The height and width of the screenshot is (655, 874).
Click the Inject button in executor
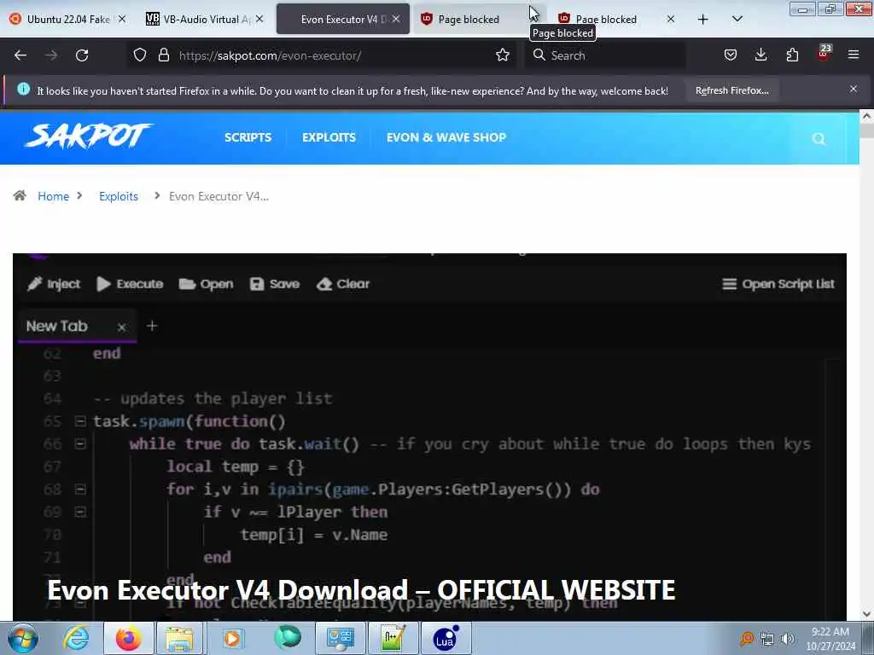pos(54,284)
